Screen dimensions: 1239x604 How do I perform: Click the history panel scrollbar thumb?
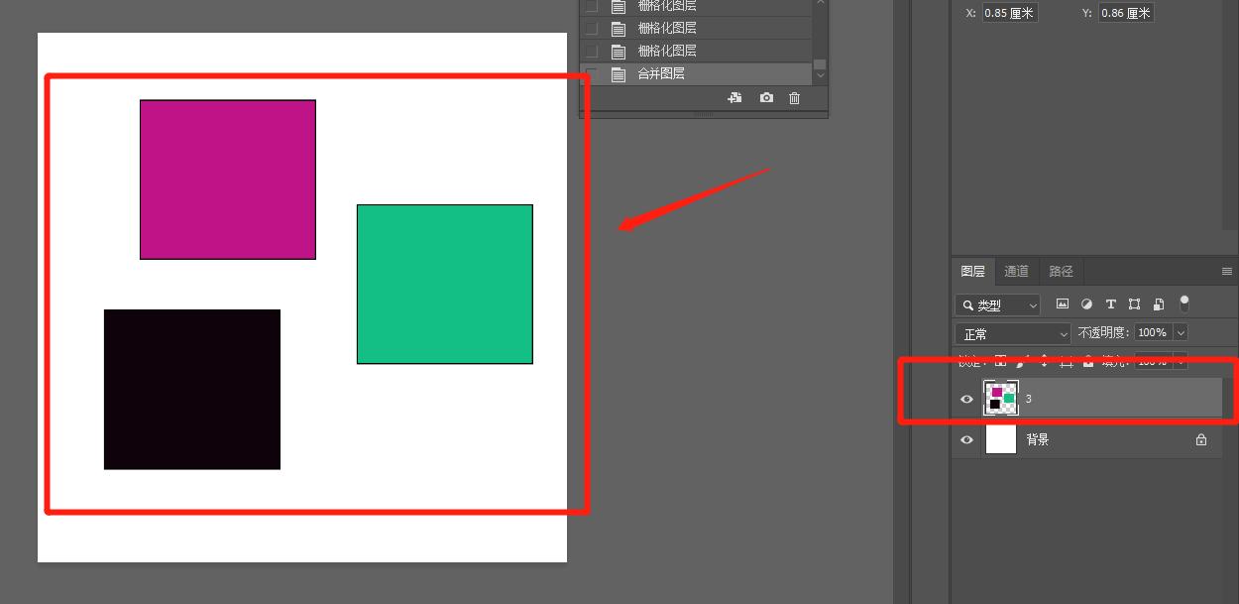tap(820, 64)
